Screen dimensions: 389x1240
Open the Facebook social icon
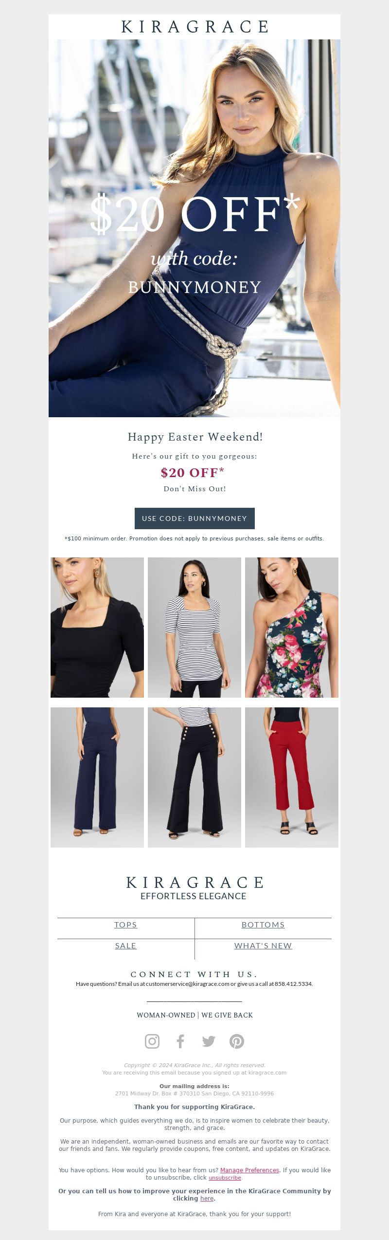click(x=180, y=1041)
